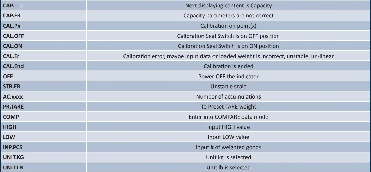Click the CAL.Px display code
The height and width of the screenshot is (172, 371).
pyautogui.click(x=12, y=26)
